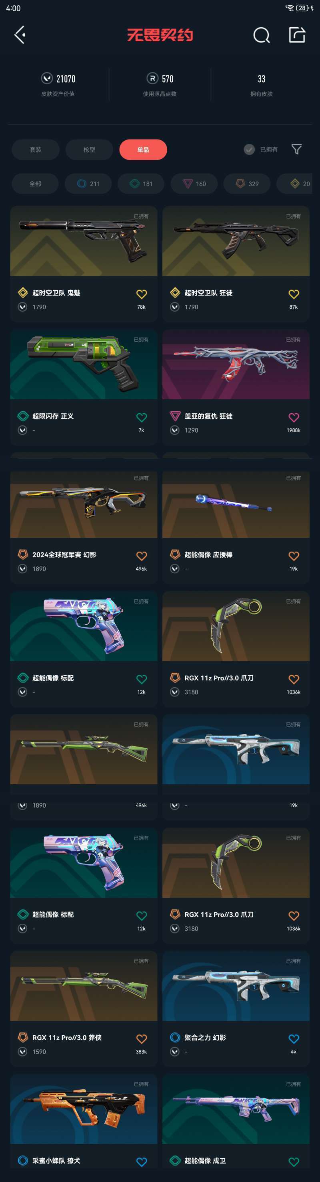Favorite 超时空卫队 鬼魅 with heart icon
Screen dimensions: 320x1182
(142, 294)
